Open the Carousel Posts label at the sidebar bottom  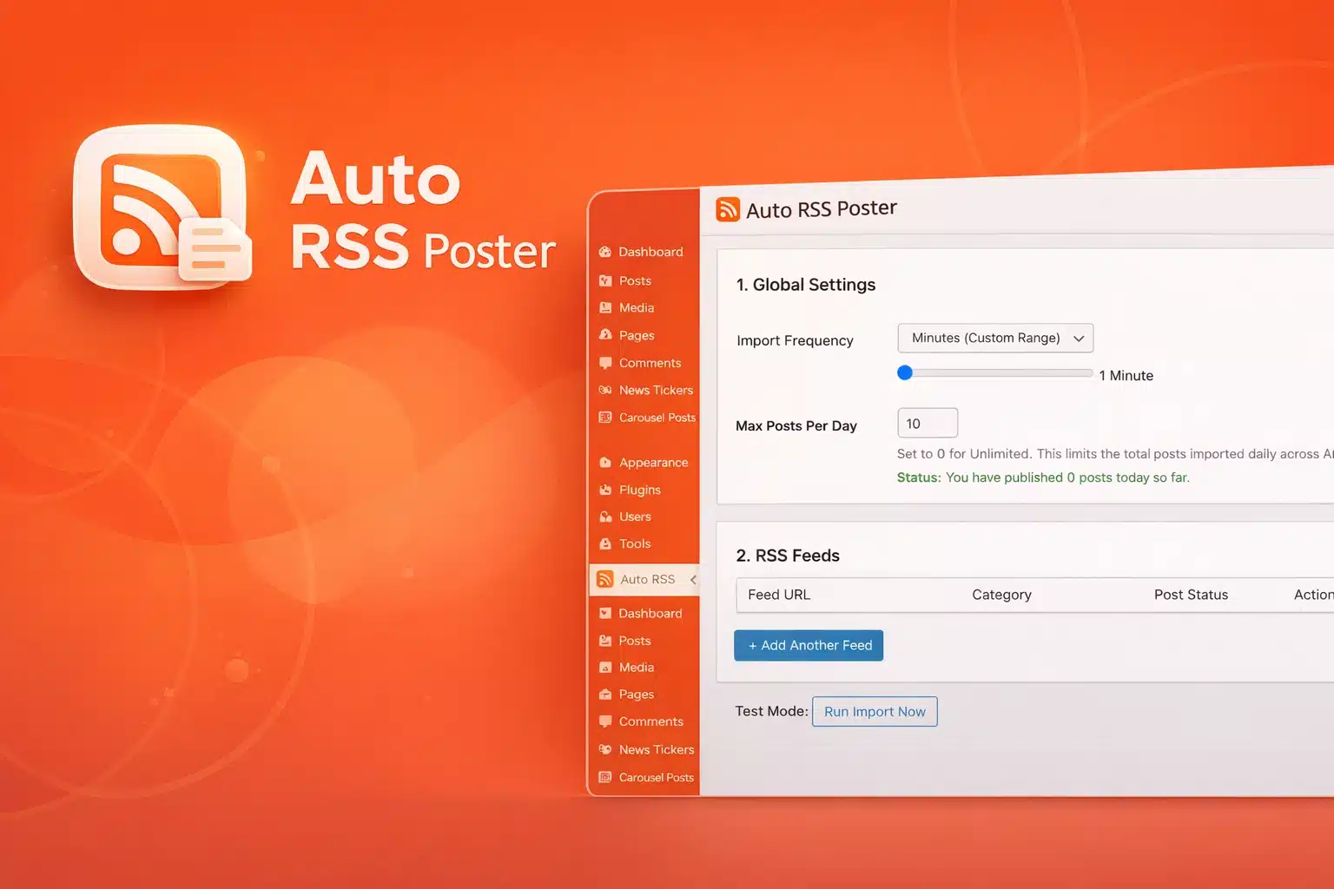tap(657, 777)
